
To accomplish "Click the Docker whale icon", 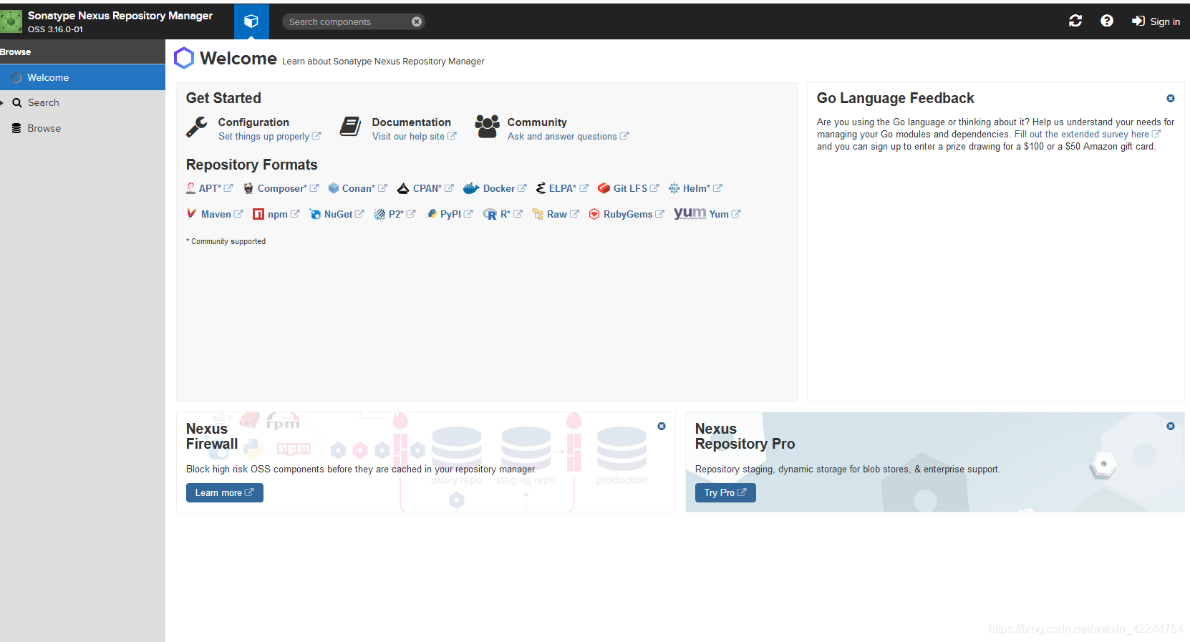I will (471, 188).
